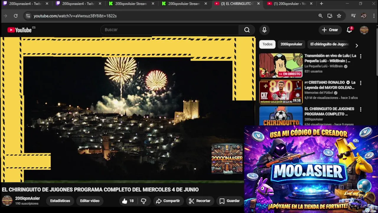378x213 pixels.
Task: Bookmark this page with the star
Action: [339, 16]
